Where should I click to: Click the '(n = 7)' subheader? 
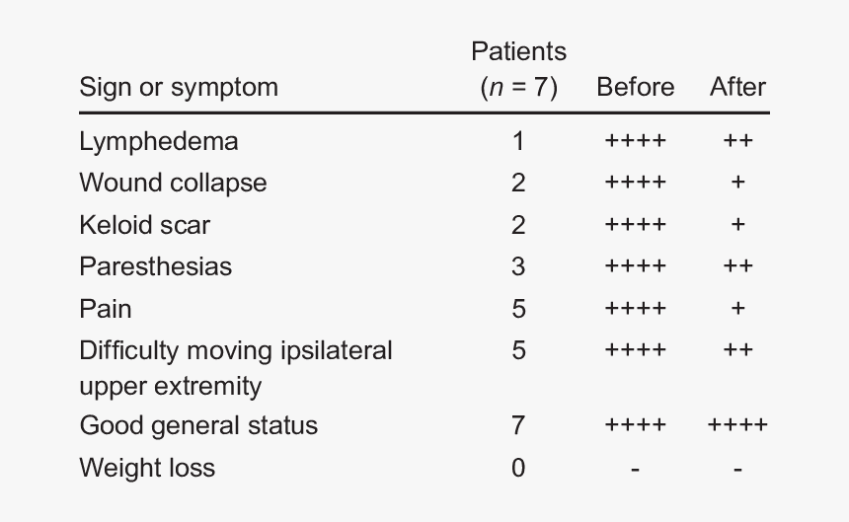tap(518, 88)
